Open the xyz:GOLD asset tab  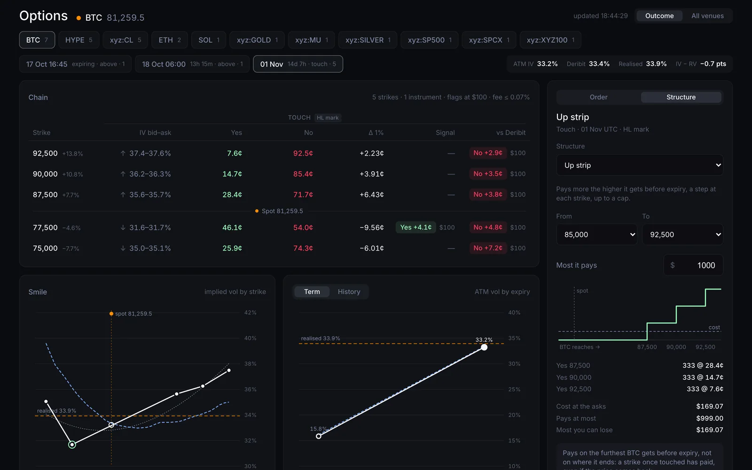tap(257, 40)
